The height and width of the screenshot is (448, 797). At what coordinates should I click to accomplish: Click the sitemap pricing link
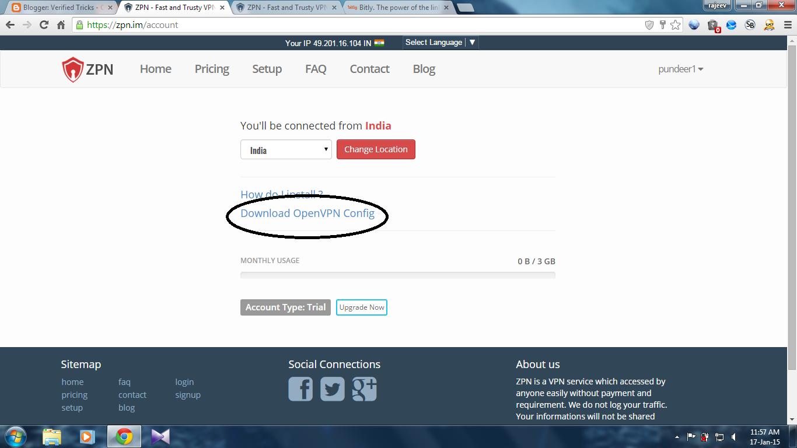[75, 395]
